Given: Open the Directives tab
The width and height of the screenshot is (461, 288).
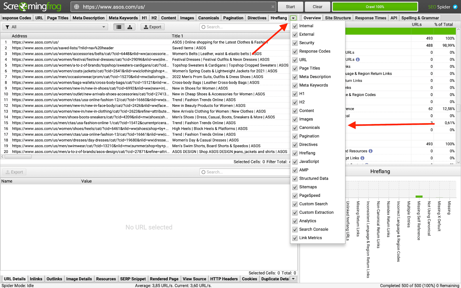Looking at the screenshot, I should (x=257, y=18).
